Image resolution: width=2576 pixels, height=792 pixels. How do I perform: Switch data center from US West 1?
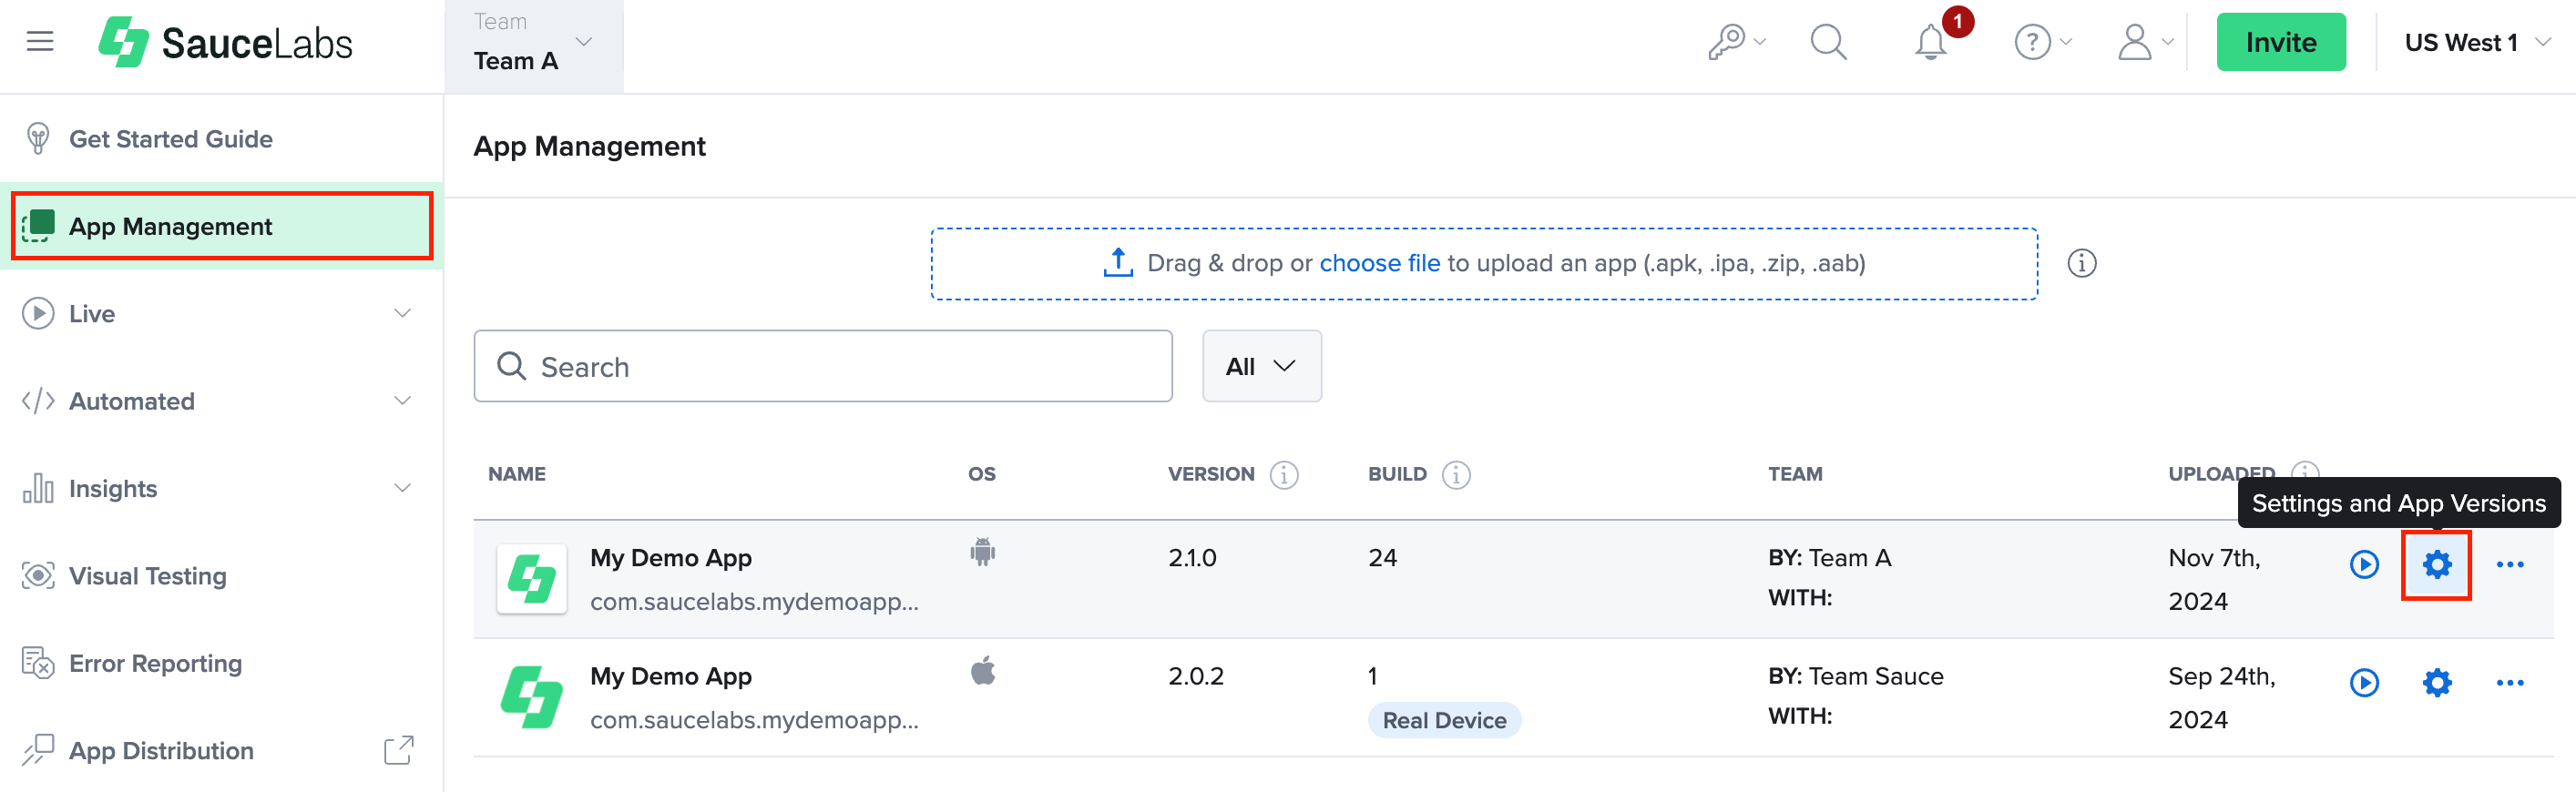2475,43
